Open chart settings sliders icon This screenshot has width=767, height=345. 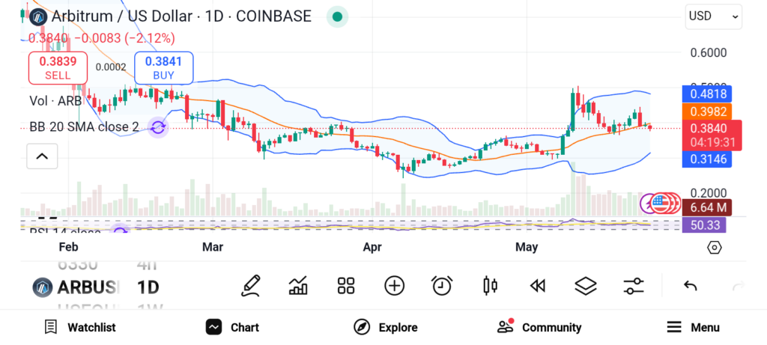point(634,286)
